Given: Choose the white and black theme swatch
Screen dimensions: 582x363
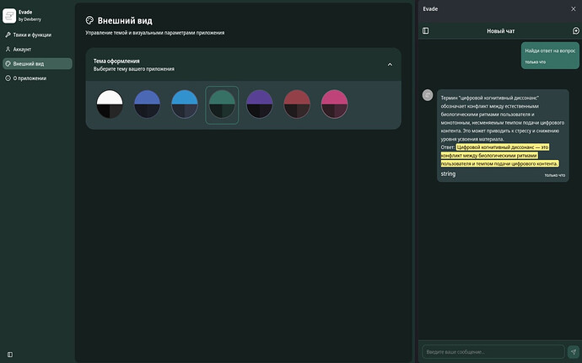Looking at the screenshot, I should tap(110, 104).
